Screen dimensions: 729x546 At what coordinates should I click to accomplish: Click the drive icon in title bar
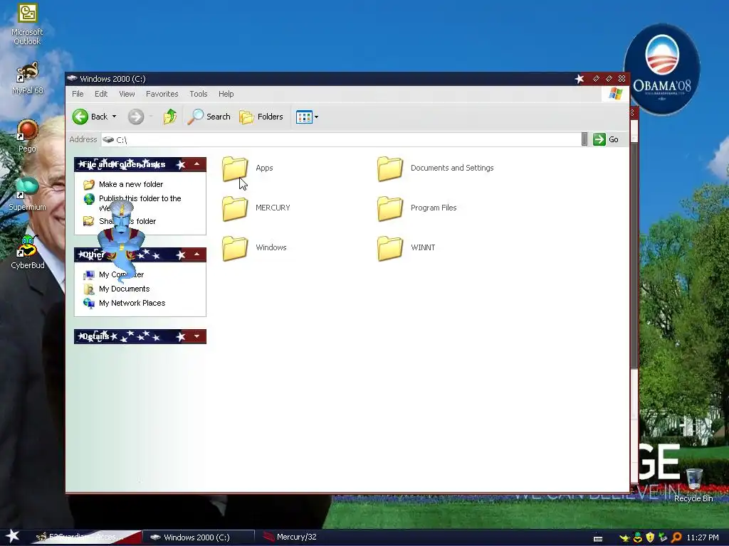pyautogui.click(x=72, y=78)
